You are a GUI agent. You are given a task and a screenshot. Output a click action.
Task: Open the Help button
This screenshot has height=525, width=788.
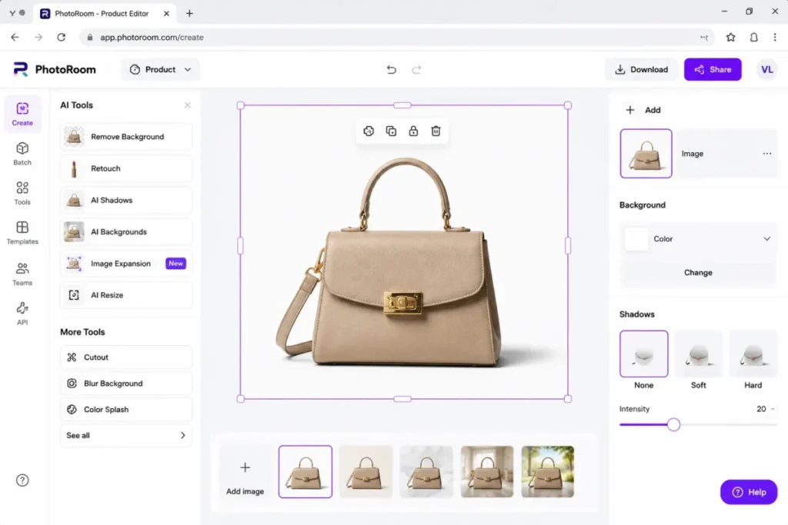[749, 492]
